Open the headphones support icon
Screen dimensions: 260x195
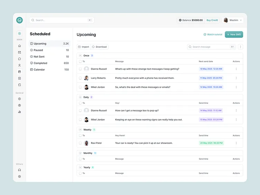click(x=19, y=170)
